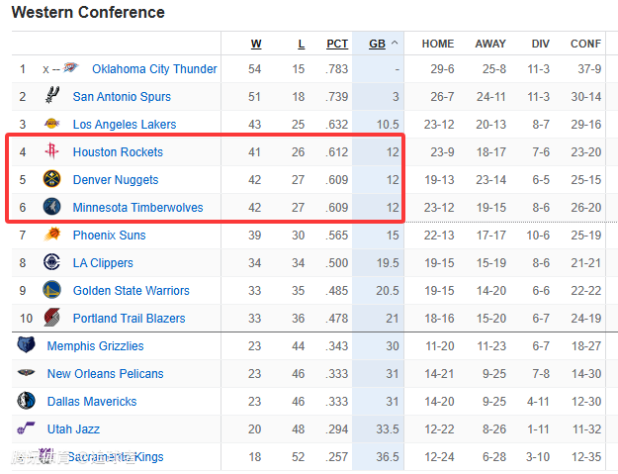Open the Dallas Mavericks team link
Viewport: 618px width, 474px height.
coord(92,402)
